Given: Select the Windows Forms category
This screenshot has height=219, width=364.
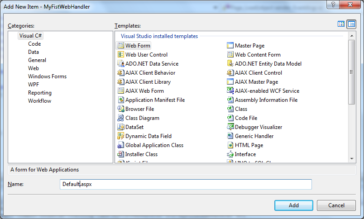Looking at the screenshot, I should tap(47, 76).
